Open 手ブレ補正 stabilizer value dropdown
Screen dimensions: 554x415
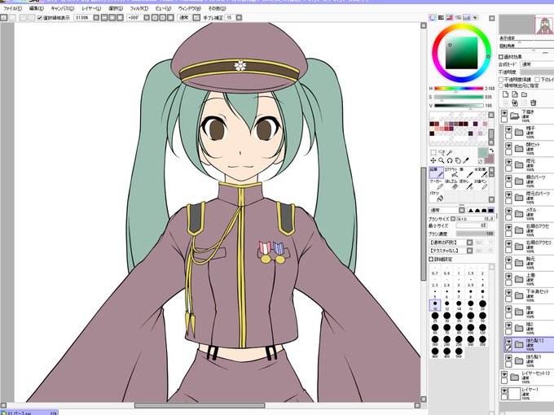click(x=240, y=17)
